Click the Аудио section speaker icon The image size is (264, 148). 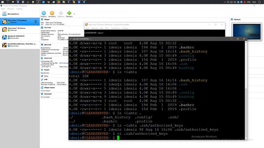pos(42,69)
